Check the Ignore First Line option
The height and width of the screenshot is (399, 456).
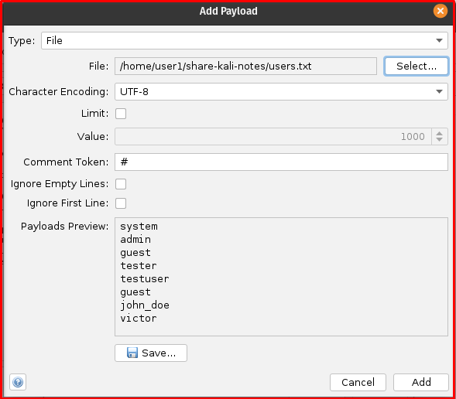point(121,203)
